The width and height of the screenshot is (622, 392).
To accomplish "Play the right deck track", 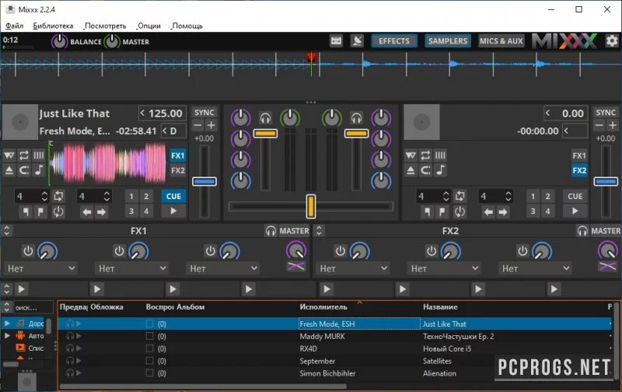I will pos(575,212).
